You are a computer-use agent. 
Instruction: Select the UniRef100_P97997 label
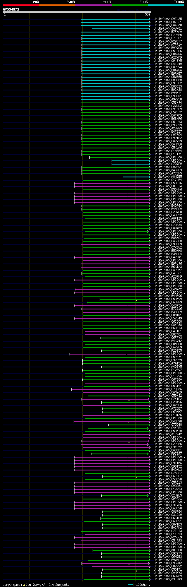pyautogui.click(x=168, y=453)
